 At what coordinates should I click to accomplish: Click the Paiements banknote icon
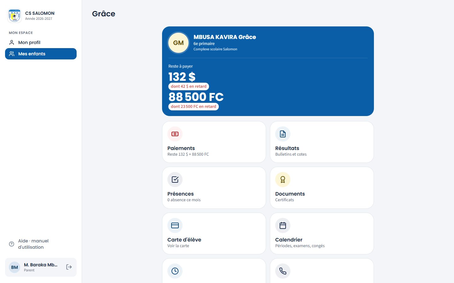click(175, 134)
